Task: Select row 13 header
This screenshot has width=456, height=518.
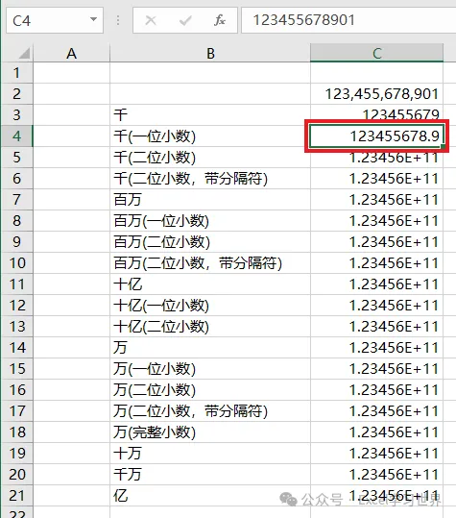Action: (x=17, y=327)
